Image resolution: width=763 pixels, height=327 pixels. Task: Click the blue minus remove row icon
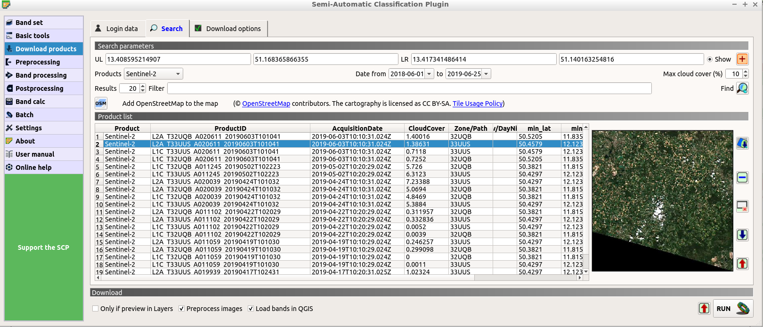click(x=742, y=177)
